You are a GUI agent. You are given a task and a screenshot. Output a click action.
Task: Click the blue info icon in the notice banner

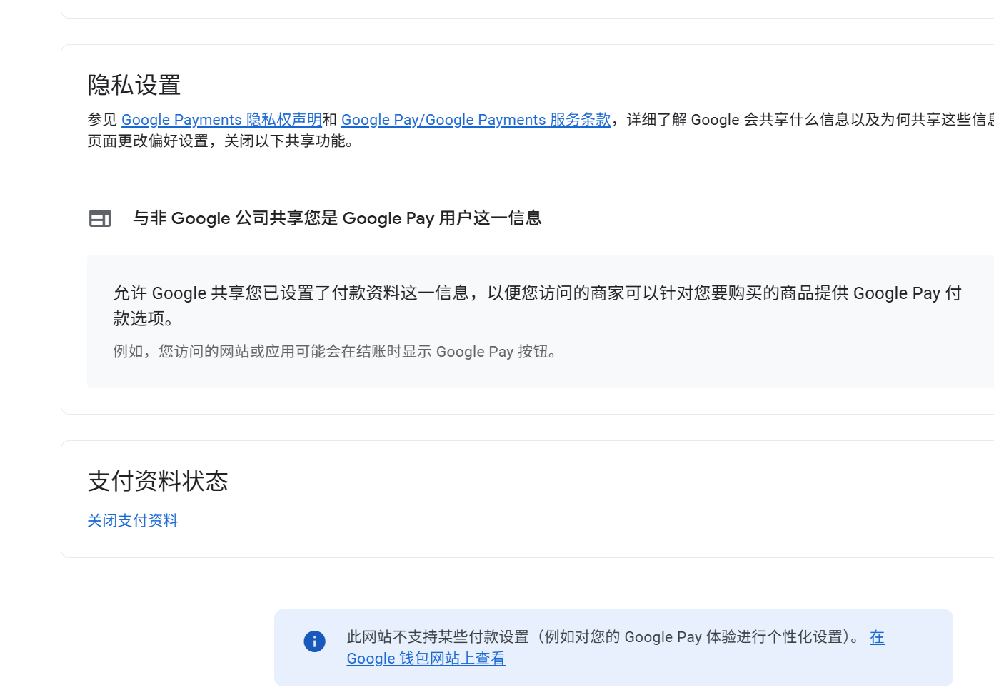314,641
